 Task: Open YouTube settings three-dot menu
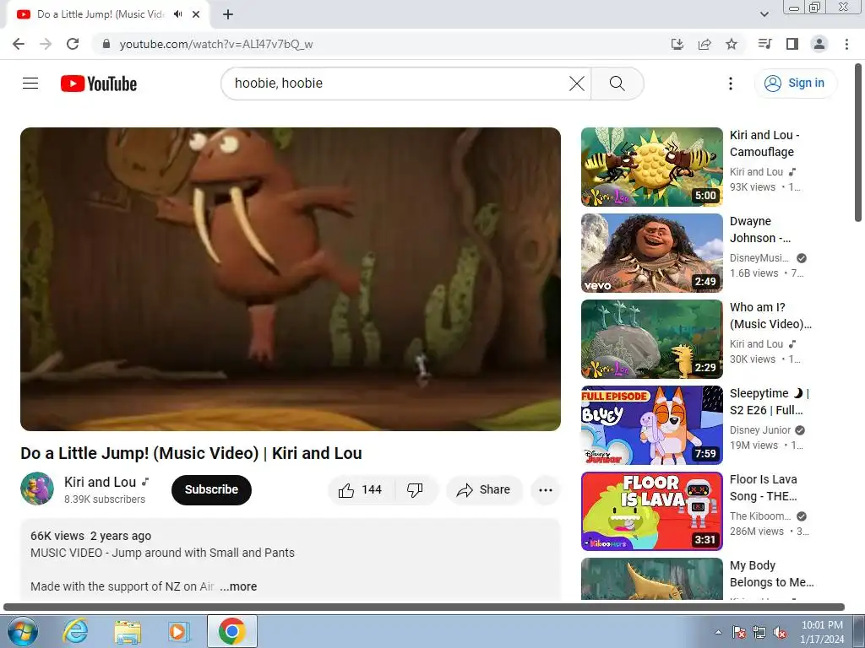click(731, 84)
